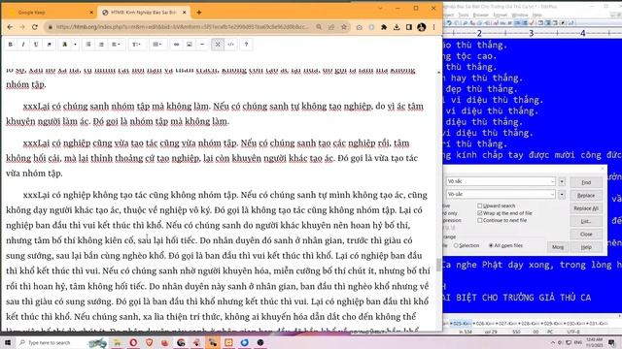Click the EditPlus spell check mark icon
The image size is (622, 349).
click(532, 23)
